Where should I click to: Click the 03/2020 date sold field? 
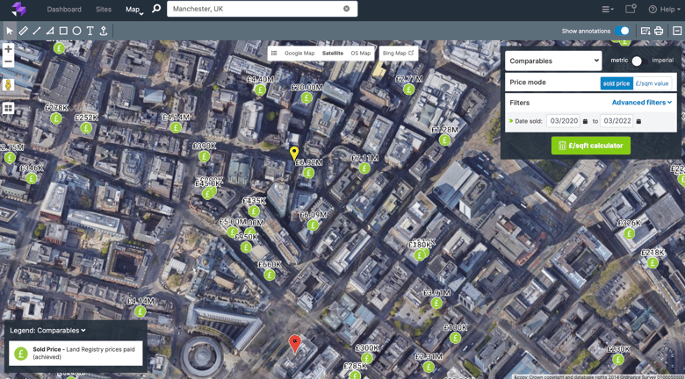click(x=564, y=121)
